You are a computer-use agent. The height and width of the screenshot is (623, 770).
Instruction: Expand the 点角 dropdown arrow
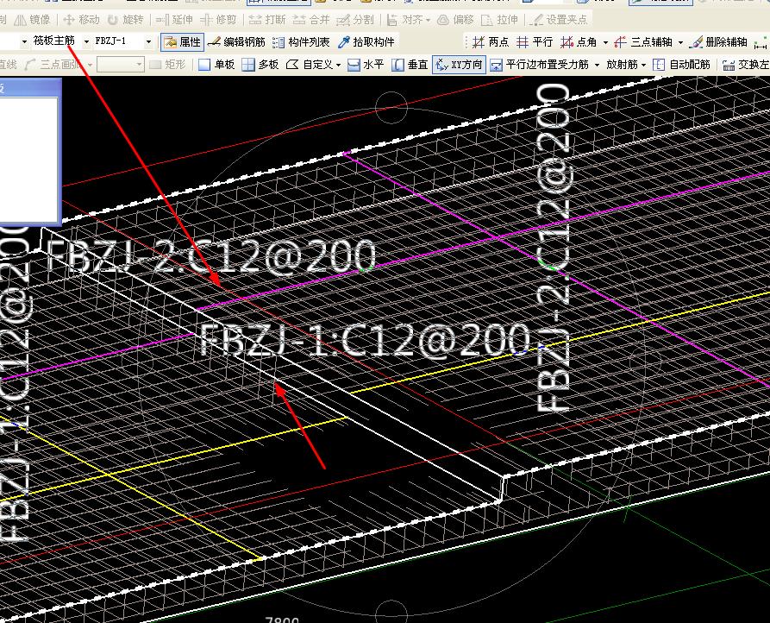point(605,43)
